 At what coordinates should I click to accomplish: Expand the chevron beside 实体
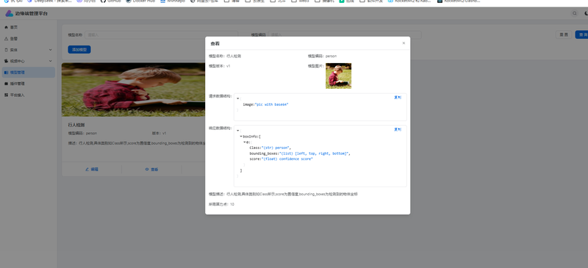50,50
